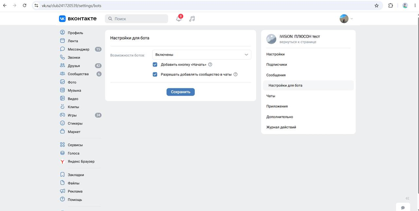419x211 pixels.
Task: Collapse panel with double chevron icon
Action: tap(407, 198)
